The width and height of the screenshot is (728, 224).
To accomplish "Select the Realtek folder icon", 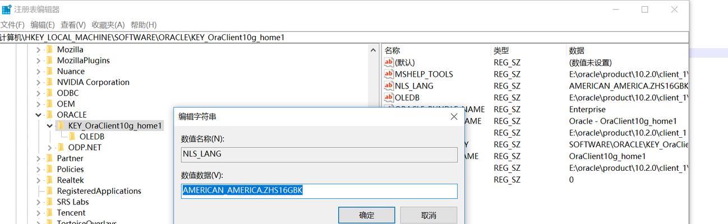I will [x=49, y=180].
